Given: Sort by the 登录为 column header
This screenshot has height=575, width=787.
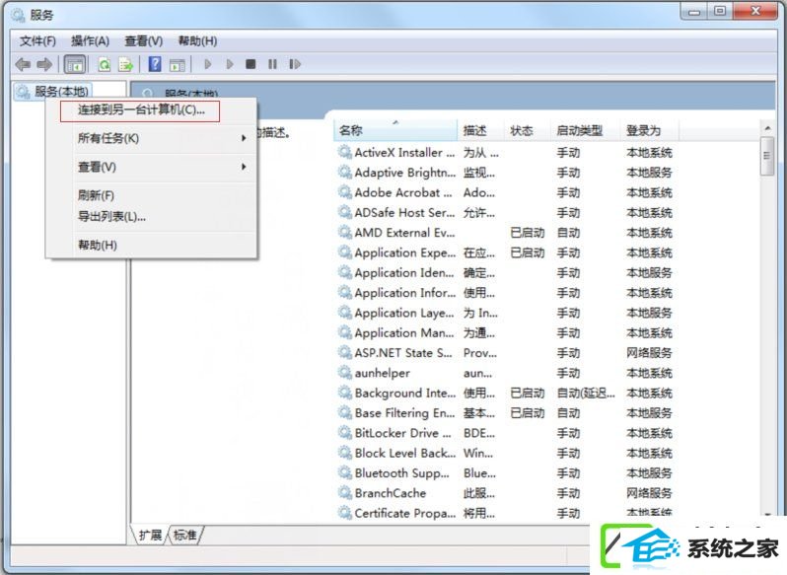Looking at the screenshot, I should (x=650, y=130).
